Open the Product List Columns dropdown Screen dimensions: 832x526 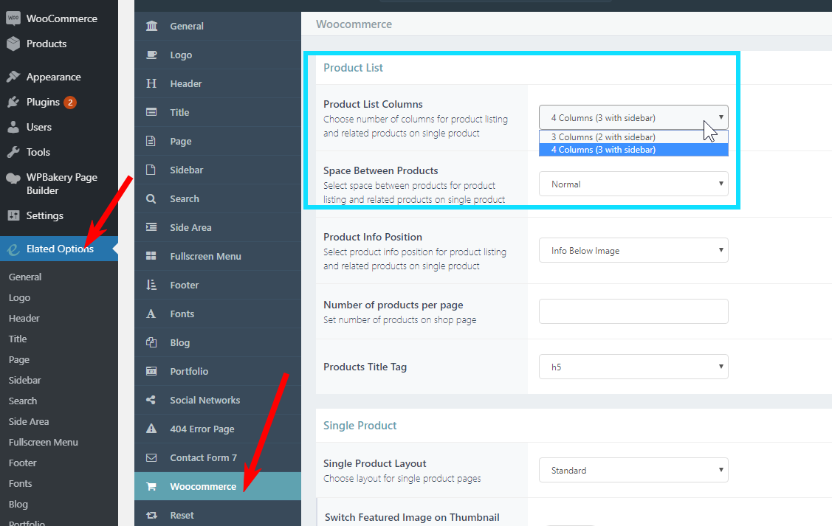633,117
